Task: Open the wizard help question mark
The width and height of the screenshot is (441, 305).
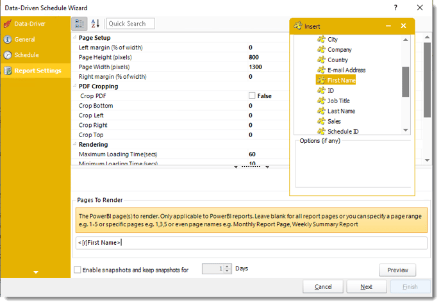Action: [x=395, y=8]
